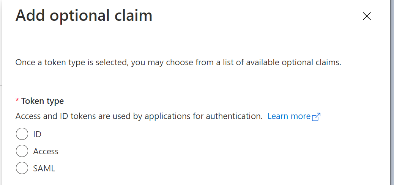
Task: Open the Learn more link
Action: (x=289, y=116)
